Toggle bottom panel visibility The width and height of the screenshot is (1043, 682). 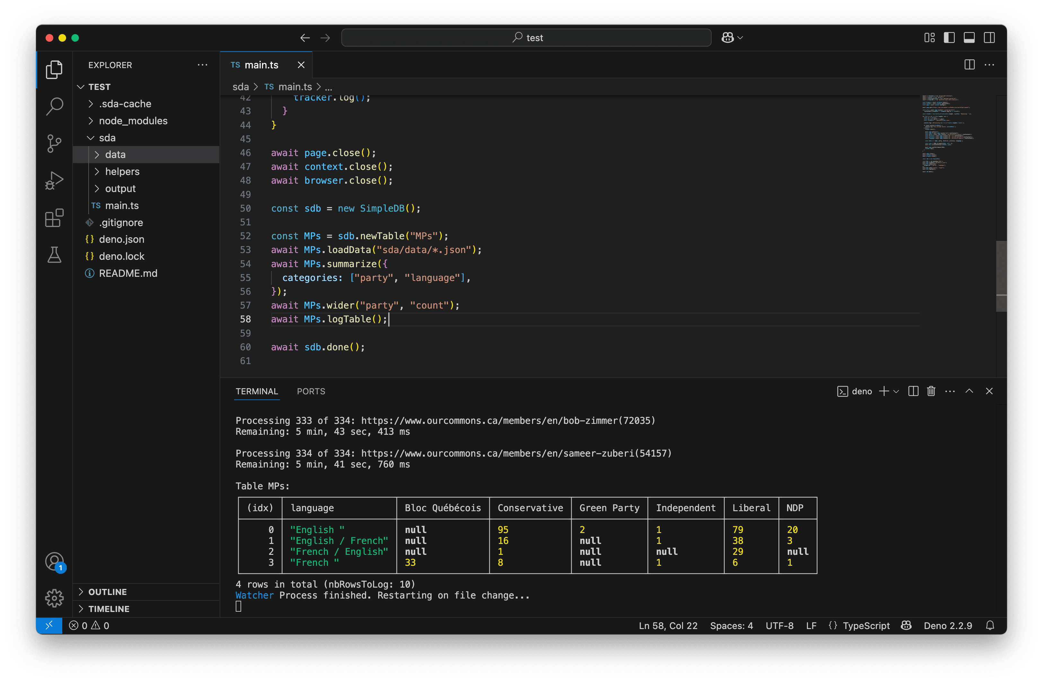pos(969,38)
